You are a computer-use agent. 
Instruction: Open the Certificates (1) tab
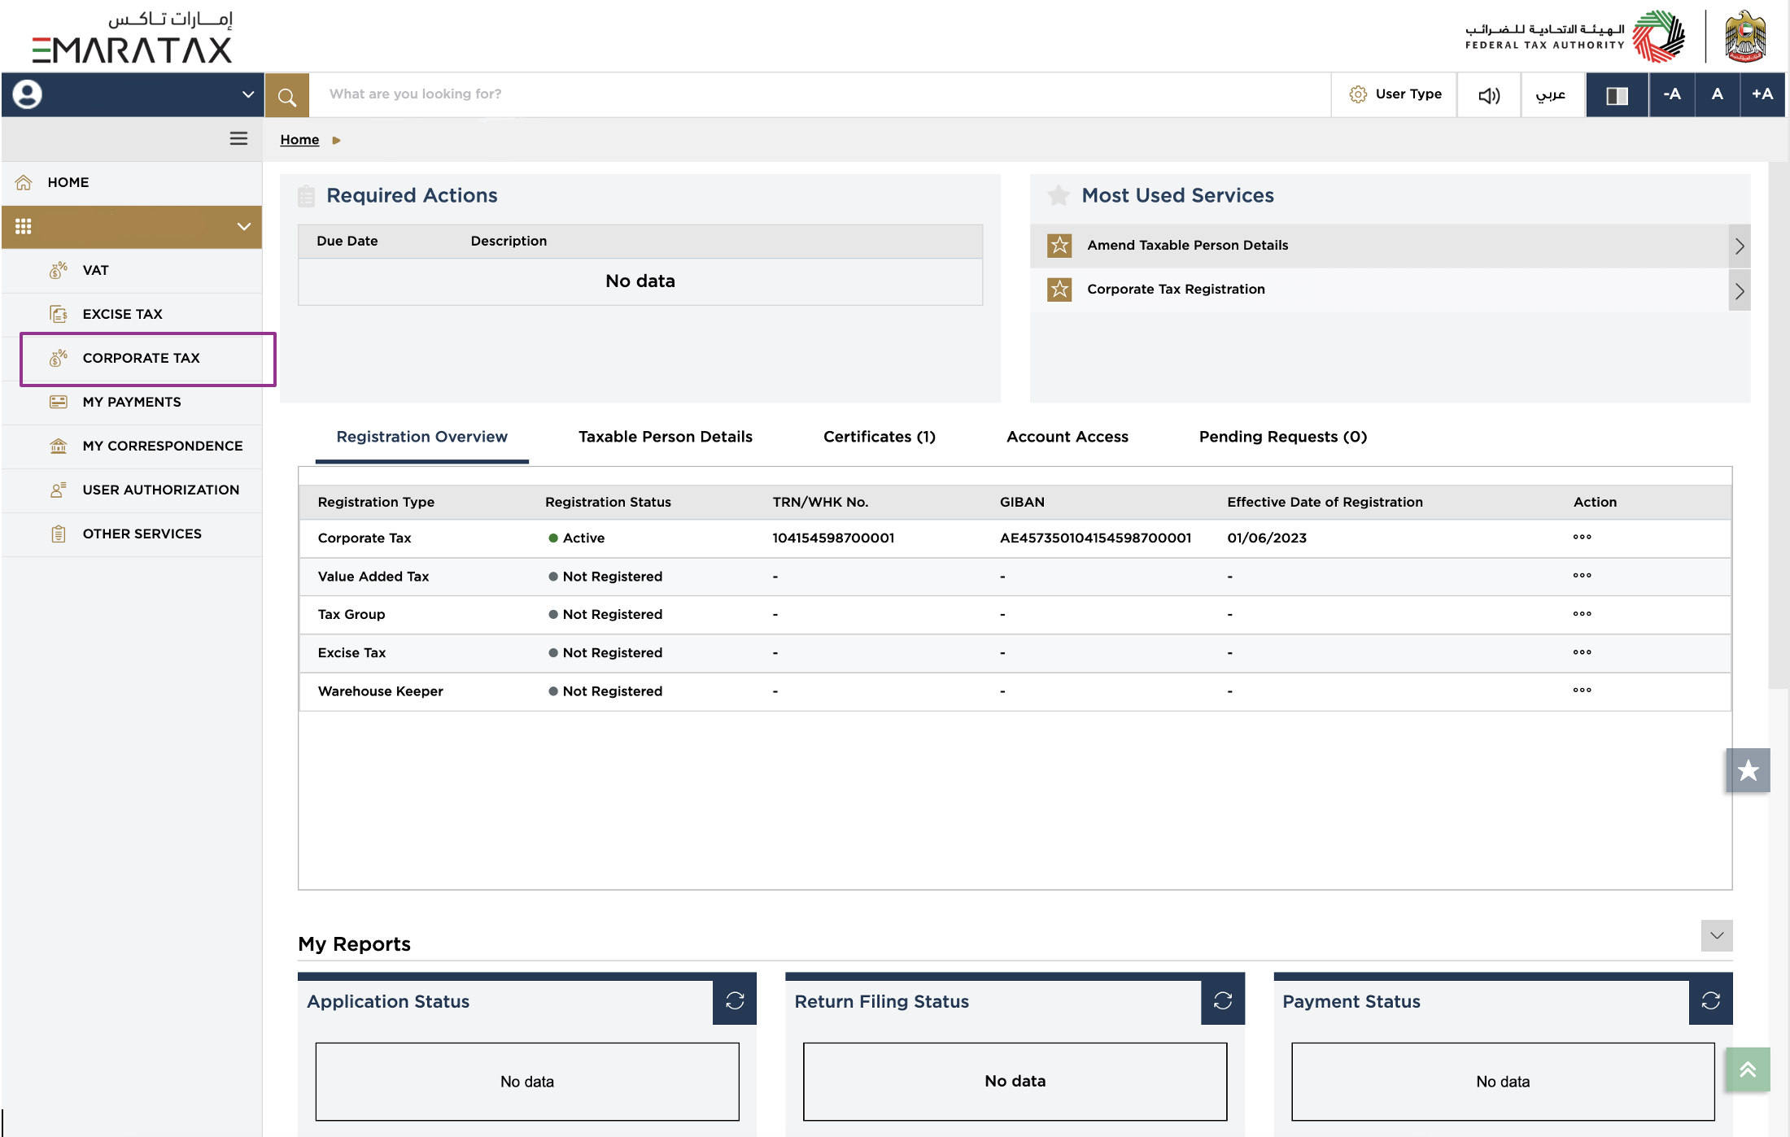click(x=879, y=437)
